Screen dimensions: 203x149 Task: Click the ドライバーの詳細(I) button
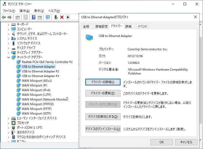coord(103,82)
